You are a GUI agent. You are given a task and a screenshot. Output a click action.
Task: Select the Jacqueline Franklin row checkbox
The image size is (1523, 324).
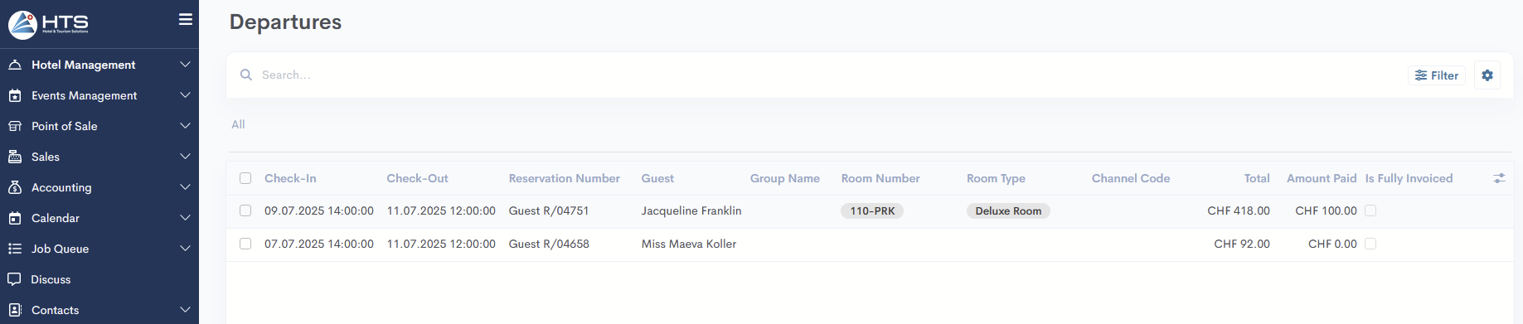(x=245, y=210)
